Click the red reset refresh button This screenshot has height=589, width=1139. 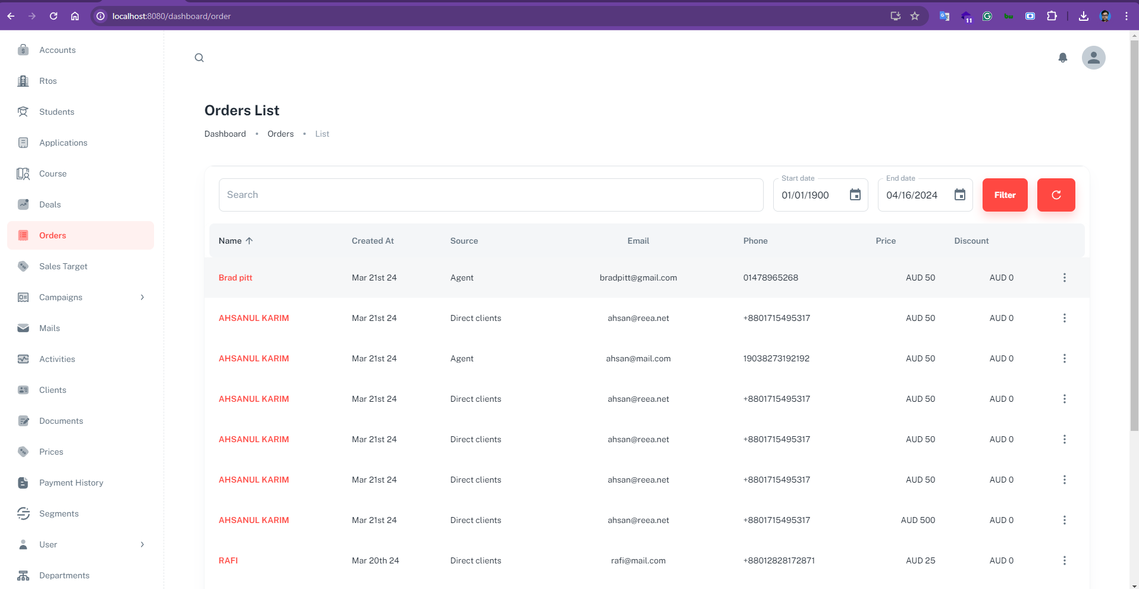(x=1056, y=195)
